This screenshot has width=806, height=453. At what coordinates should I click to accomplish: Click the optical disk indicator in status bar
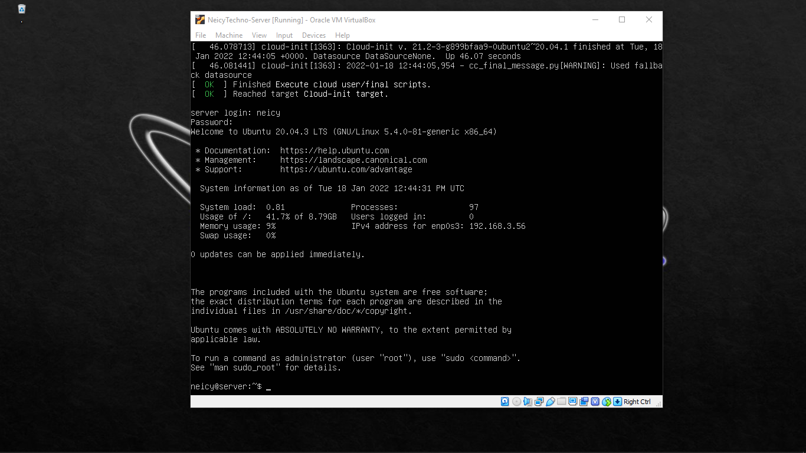click(x=517, y=402)
